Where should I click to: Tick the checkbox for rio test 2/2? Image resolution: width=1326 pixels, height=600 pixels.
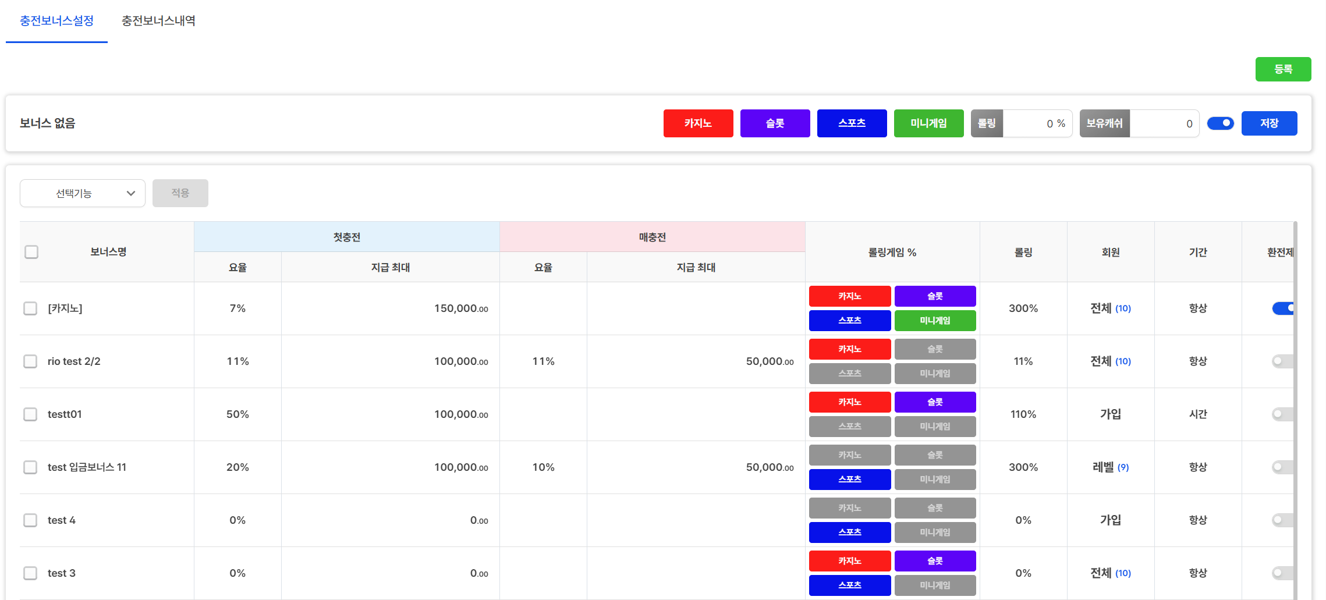coord(30,361)
